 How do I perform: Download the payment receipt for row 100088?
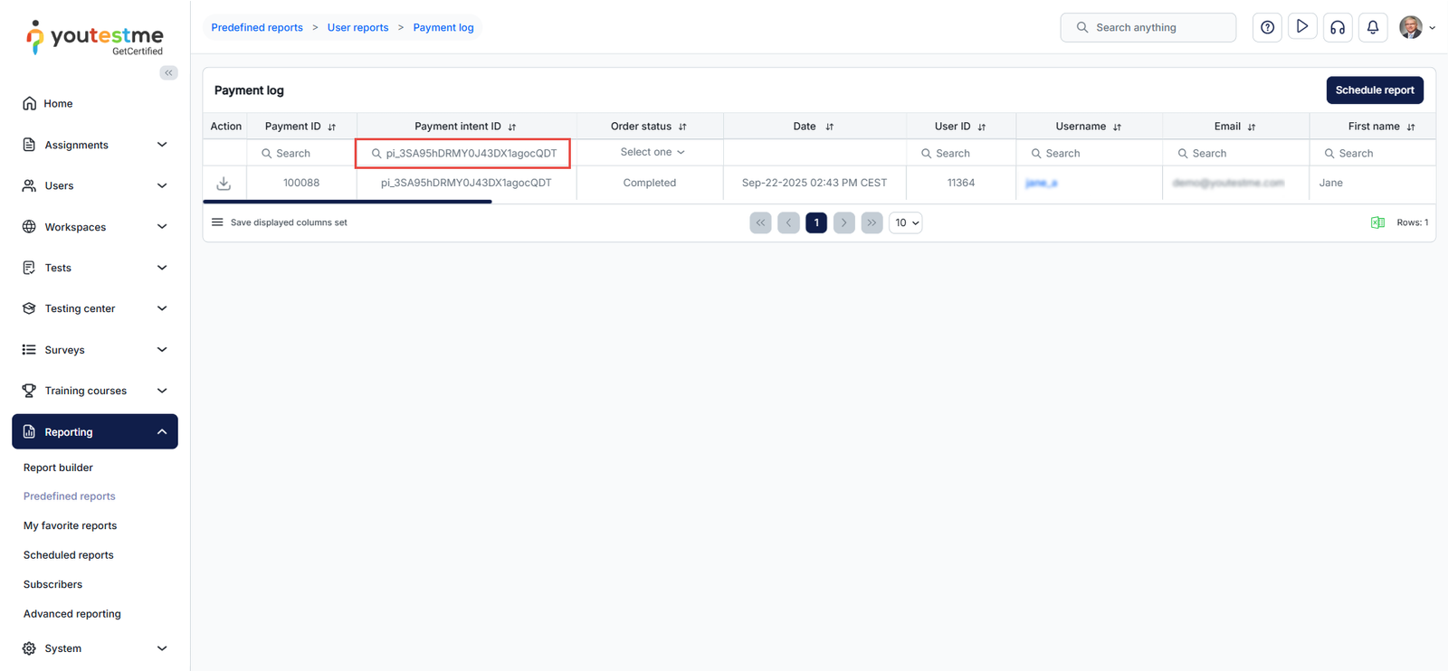(x=224, y=184)
